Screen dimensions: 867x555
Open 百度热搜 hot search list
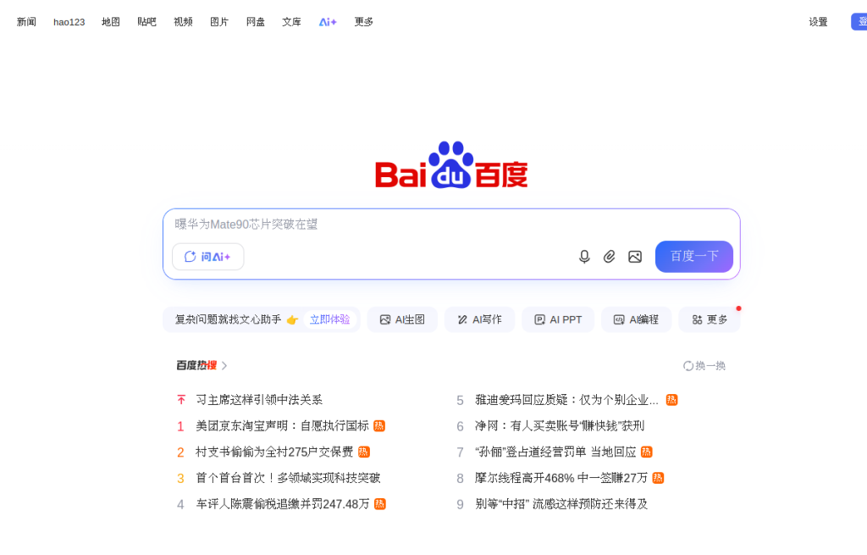pos(202,365)
